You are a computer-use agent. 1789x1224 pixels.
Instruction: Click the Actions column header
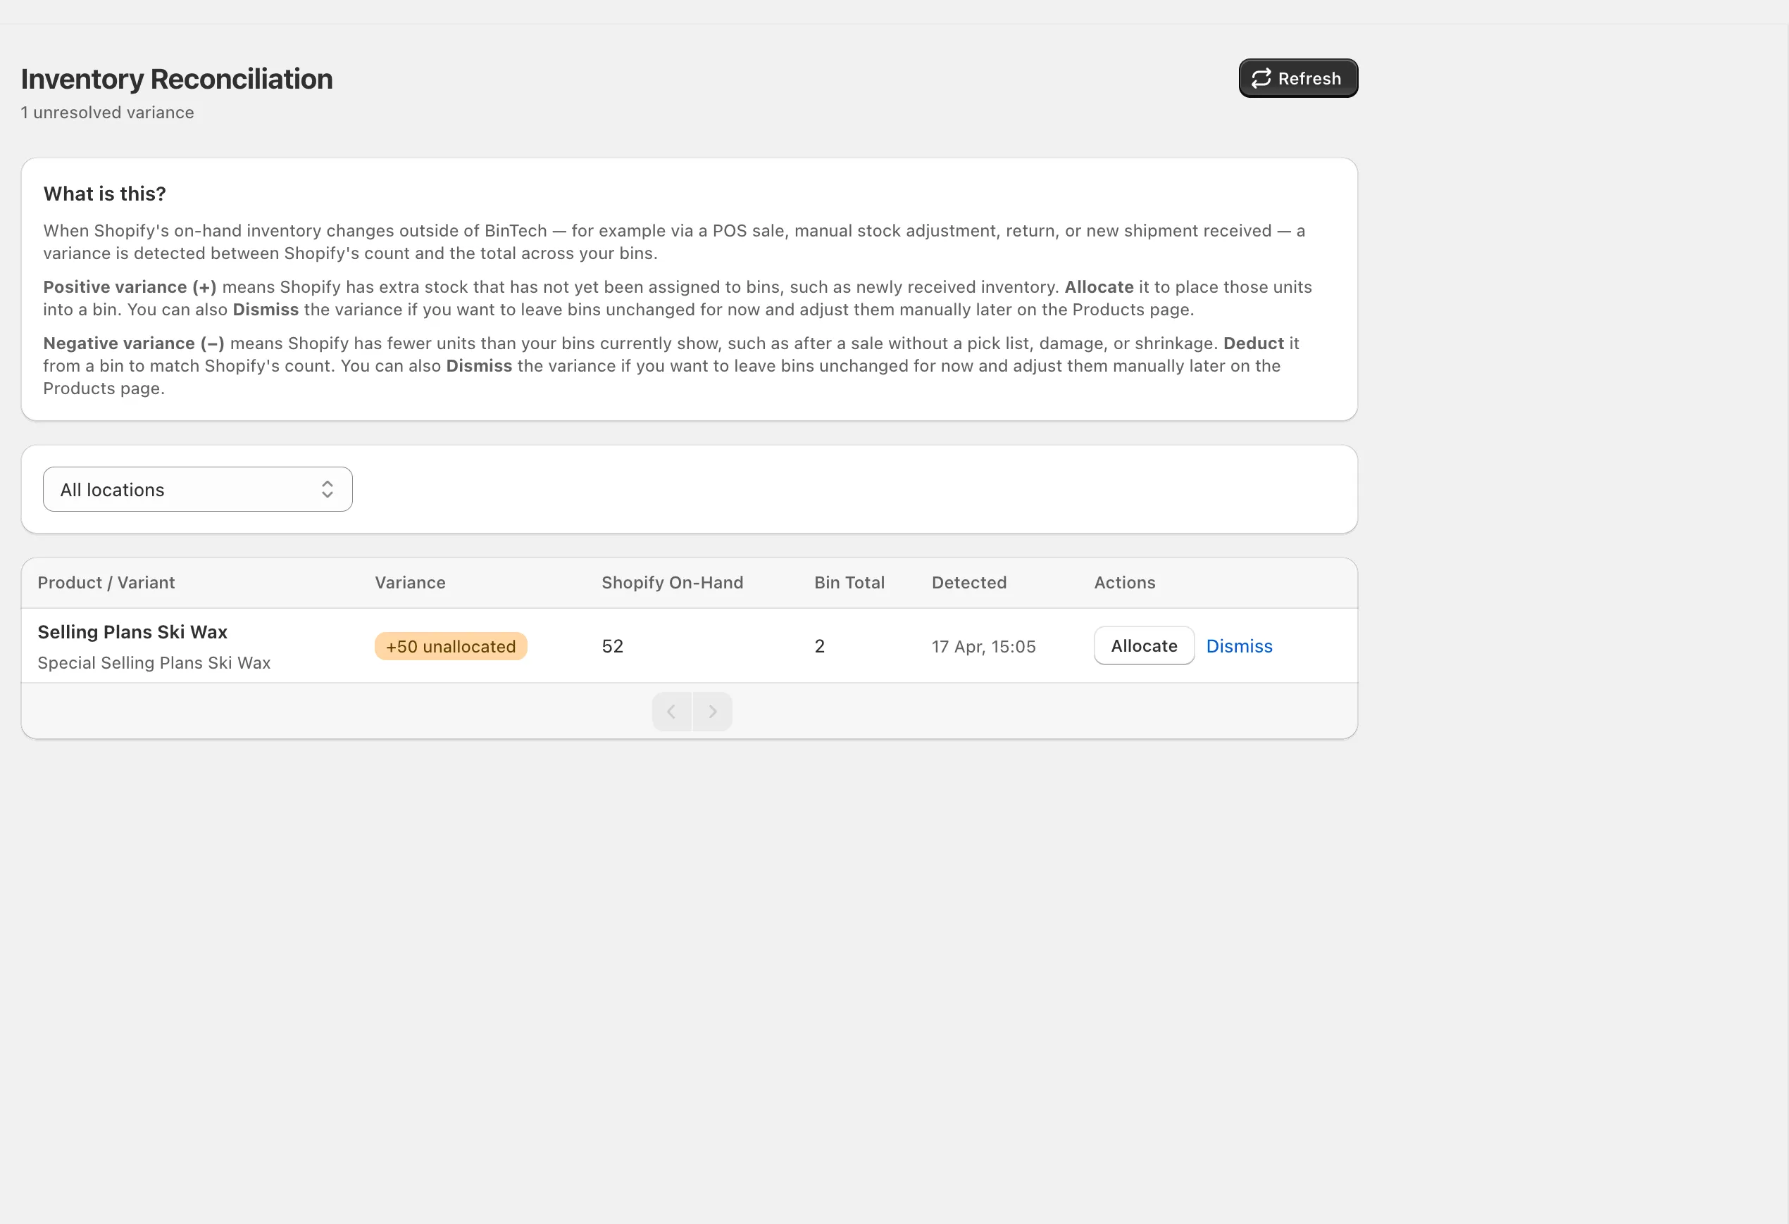1124,582
